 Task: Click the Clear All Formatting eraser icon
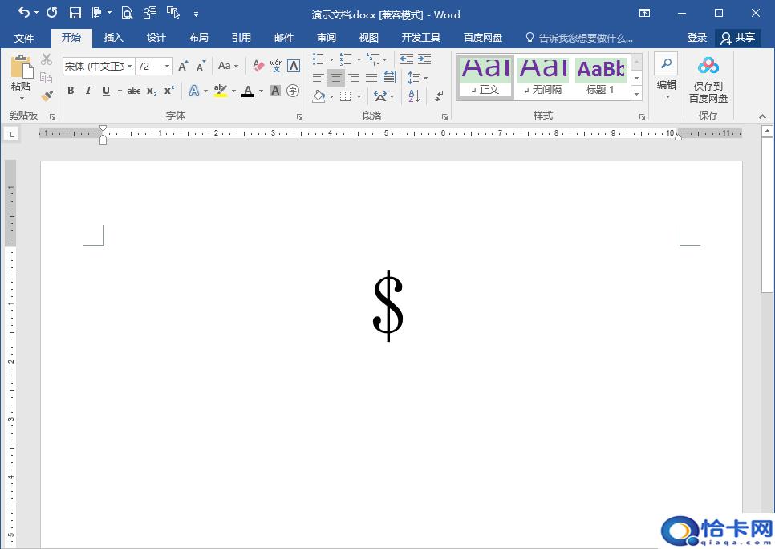tap(258, 66)
